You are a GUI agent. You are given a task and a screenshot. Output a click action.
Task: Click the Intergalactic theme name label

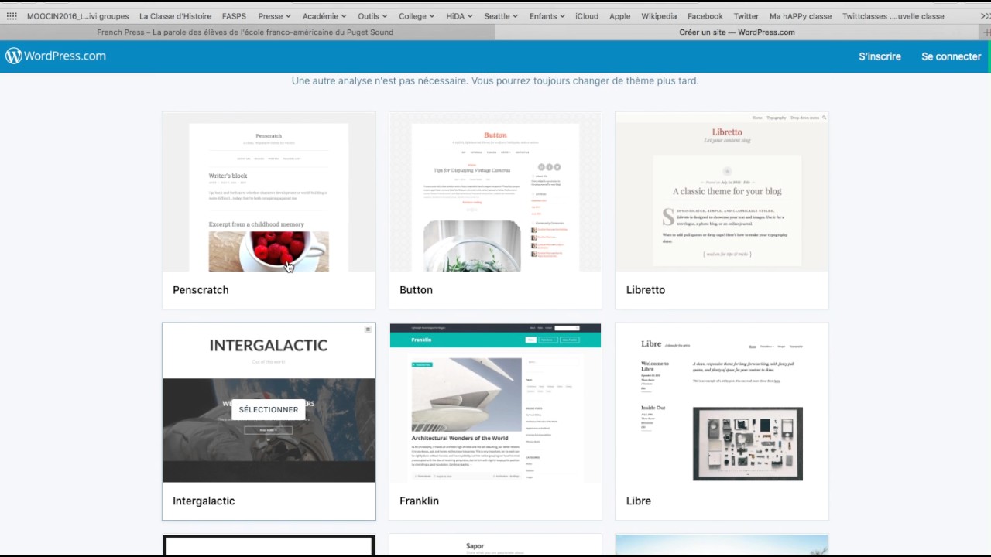[204, 501]
